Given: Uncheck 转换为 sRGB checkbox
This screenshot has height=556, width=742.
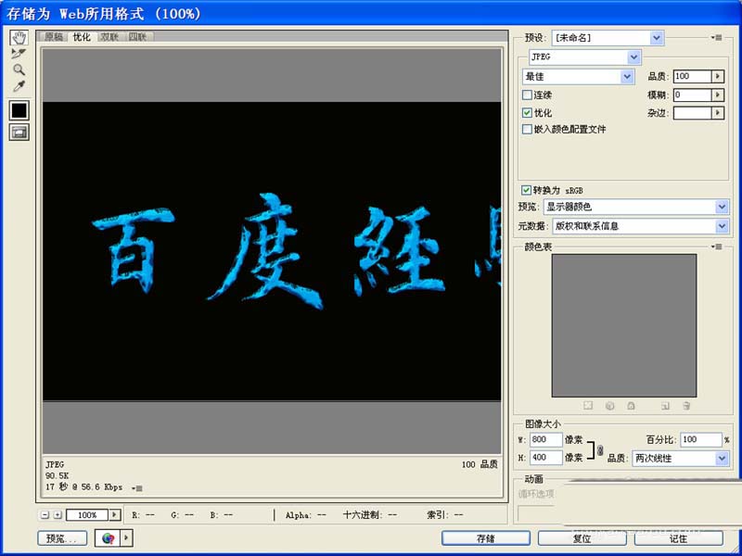Looking at the screenshot, I should click(x=526, y=190).
